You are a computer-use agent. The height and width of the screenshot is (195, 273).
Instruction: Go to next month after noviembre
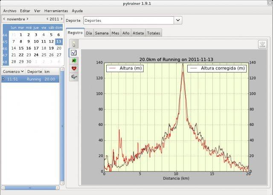[27, 19]
